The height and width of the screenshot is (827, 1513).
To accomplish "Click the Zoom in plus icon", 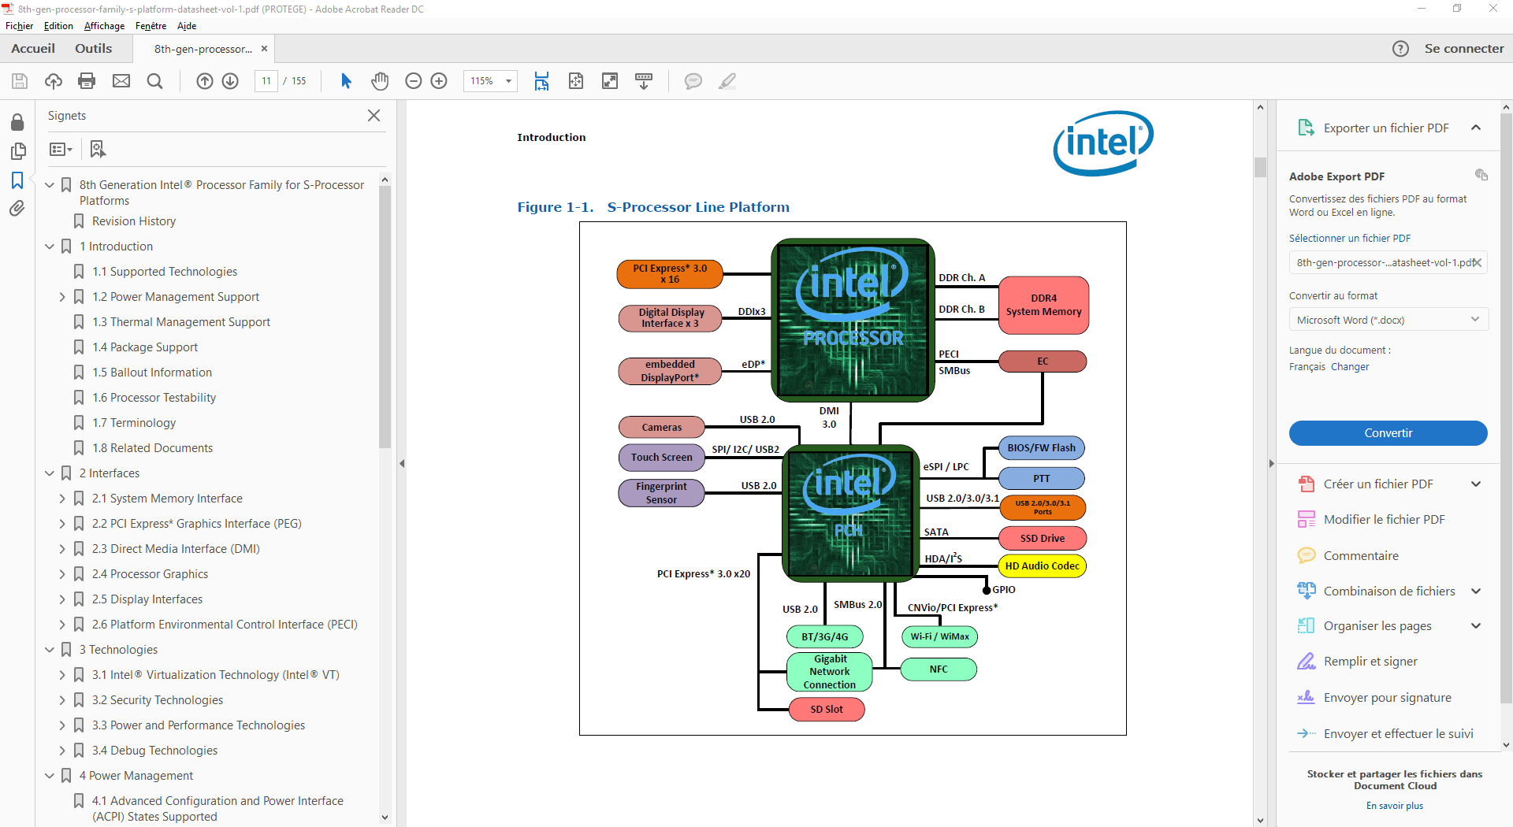I will point(439,81).
